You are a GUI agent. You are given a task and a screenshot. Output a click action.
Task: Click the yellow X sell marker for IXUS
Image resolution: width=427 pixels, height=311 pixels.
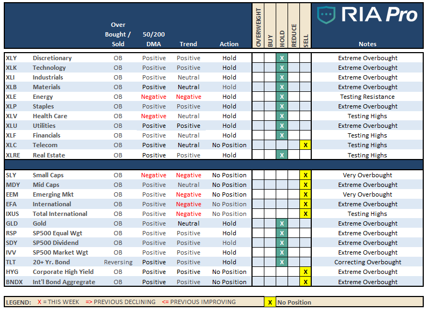(305, 214)
